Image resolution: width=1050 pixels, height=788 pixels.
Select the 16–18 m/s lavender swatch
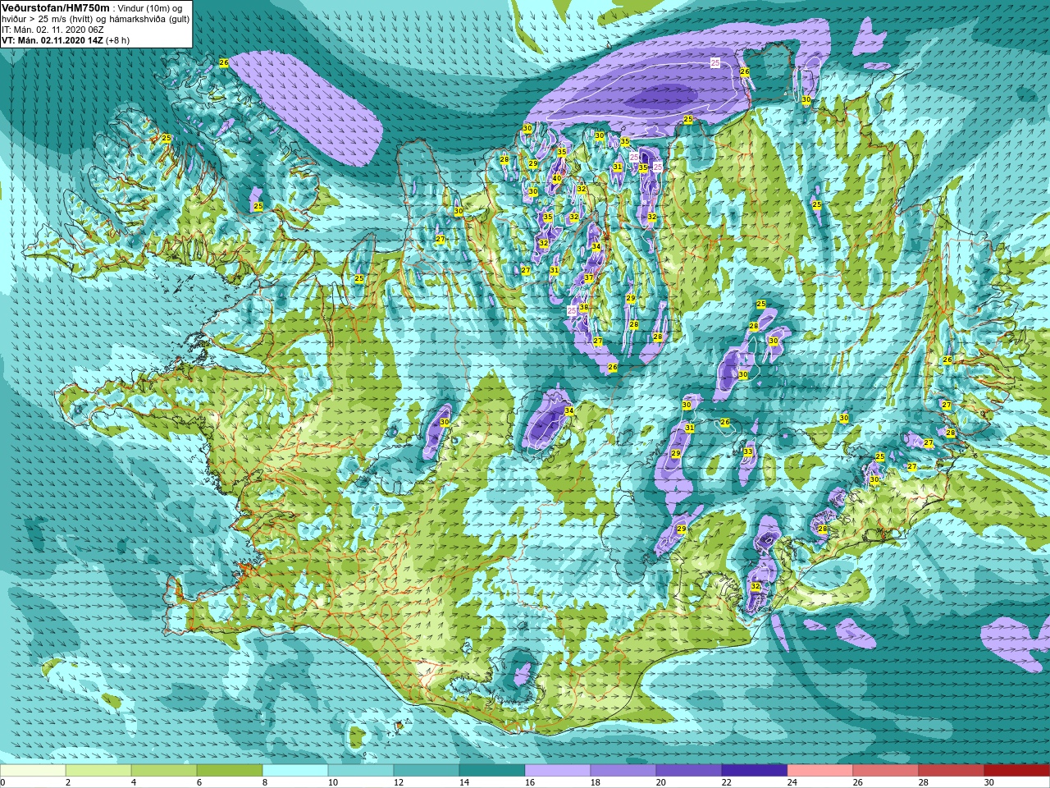(558, 771)
